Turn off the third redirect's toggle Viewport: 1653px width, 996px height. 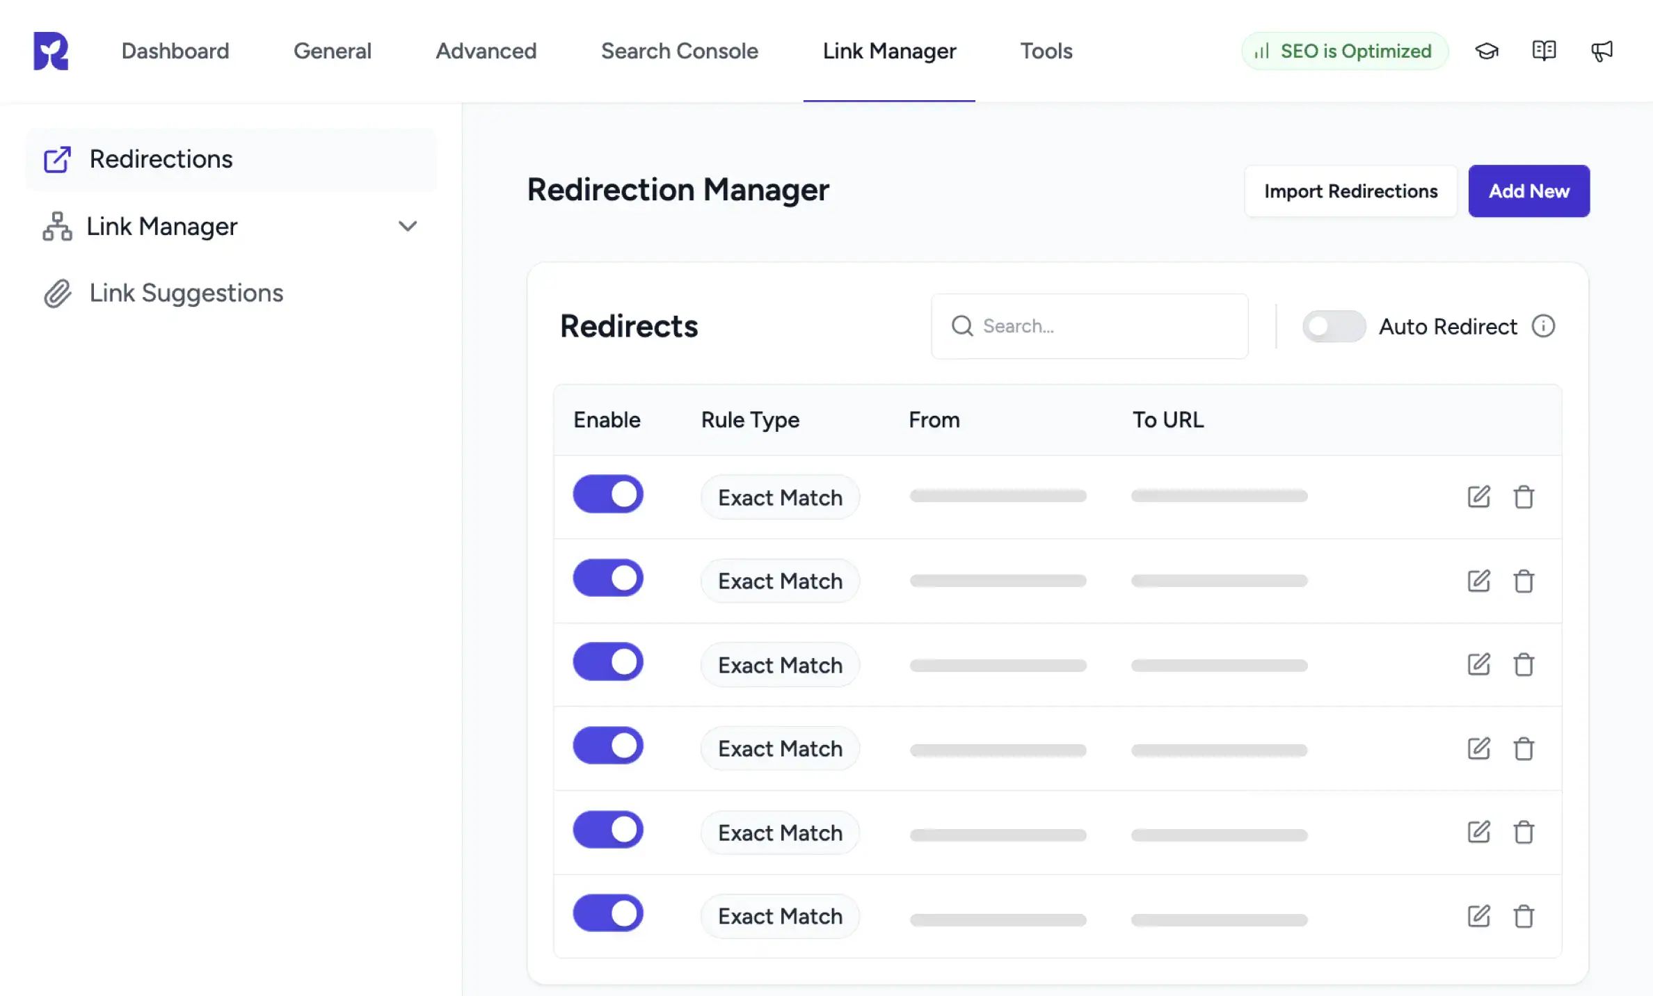608,661
